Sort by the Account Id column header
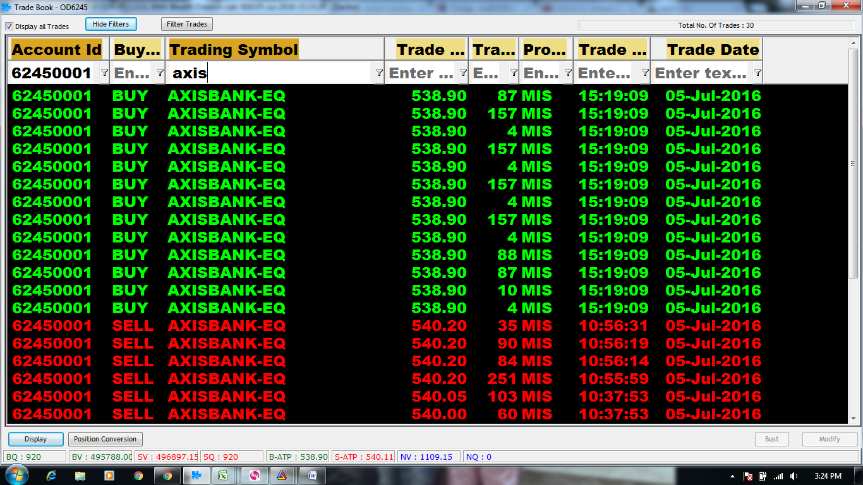The width and height of the screenshot is (863, 485). pos(57,50)
